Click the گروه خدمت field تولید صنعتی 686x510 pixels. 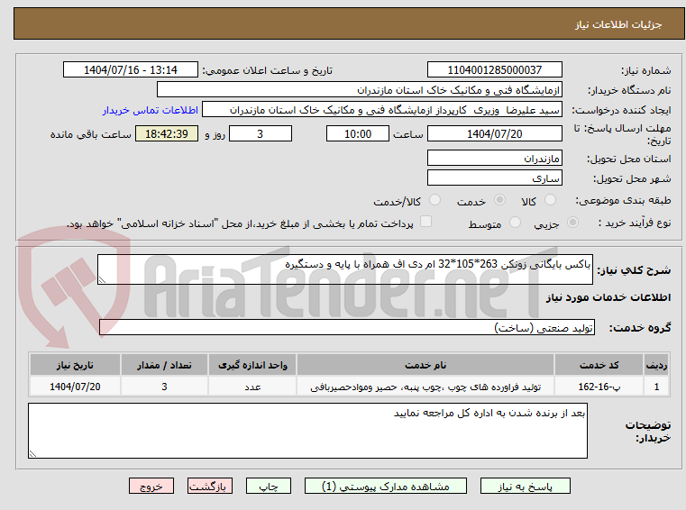click(347, 328)
